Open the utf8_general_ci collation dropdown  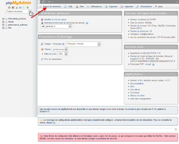click(x=56, y=26)
